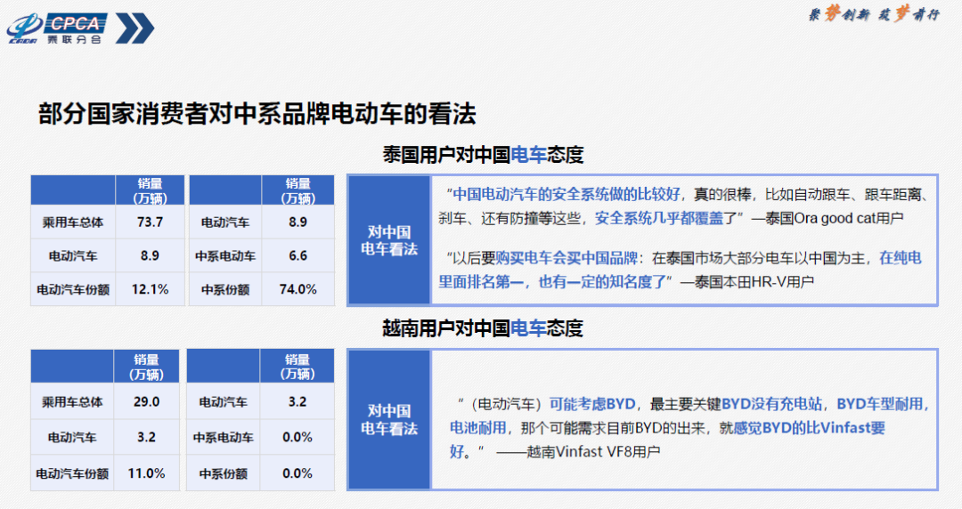
Task: Click Thailand's blue 对中国电车看法 label box
Action: point(389,240)
